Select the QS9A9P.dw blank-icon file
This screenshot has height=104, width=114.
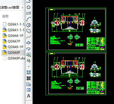point(14,58)
